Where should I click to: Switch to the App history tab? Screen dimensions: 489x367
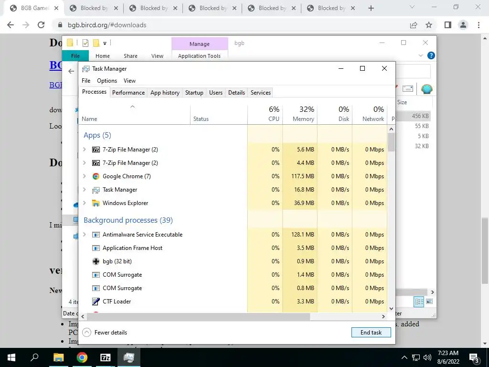[165, 93]
